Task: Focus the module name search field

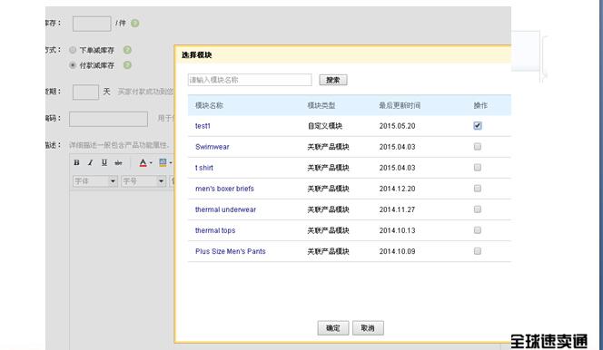Action: point(250,80)
